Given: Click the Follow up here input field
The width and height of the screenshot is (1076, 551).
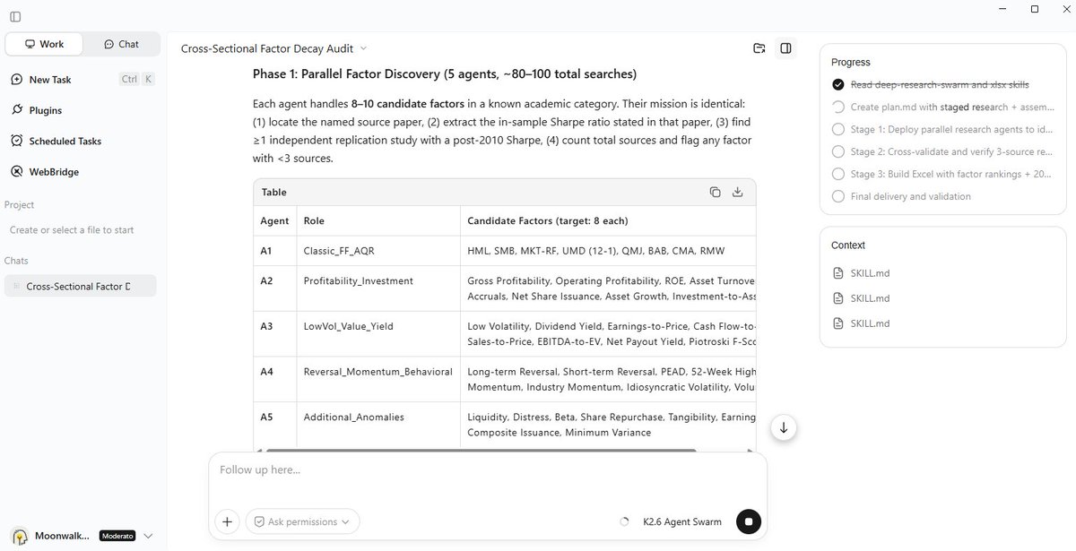Looking at the screenshot, I should (x=487, y=477).
